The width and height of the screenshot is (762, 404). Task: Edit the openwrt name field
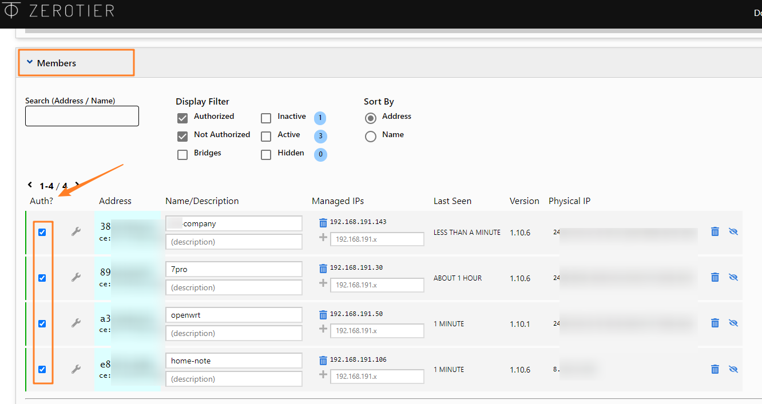(x=233, y=315)
